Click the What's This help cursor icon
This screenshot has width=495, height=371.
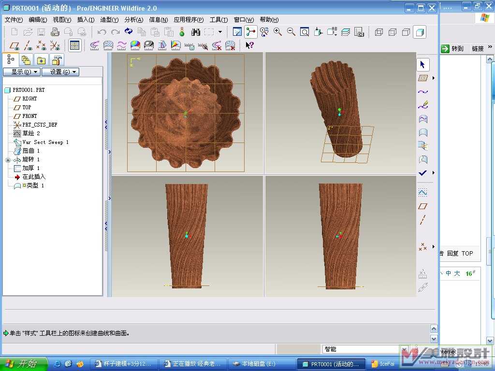click(249, 45)
